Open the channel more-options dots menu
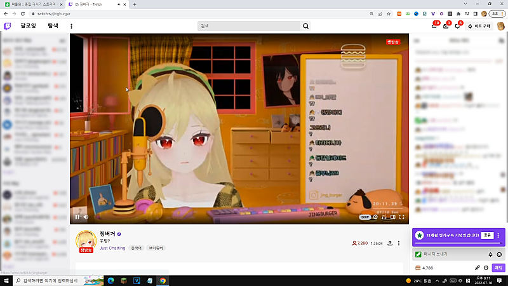 [x=399, y=243]
